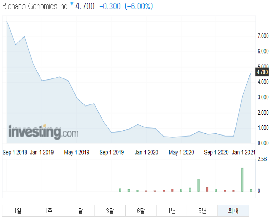Click the 1.000 price axis label
This screenshot has height=219, width=271.
tap(263, 128)
